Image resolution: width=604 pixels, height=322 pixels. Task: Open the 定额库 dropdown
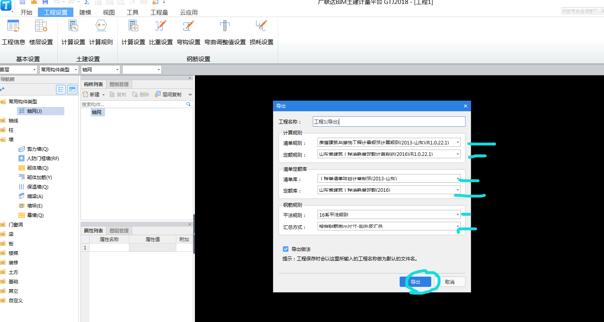tap(458, 190)
